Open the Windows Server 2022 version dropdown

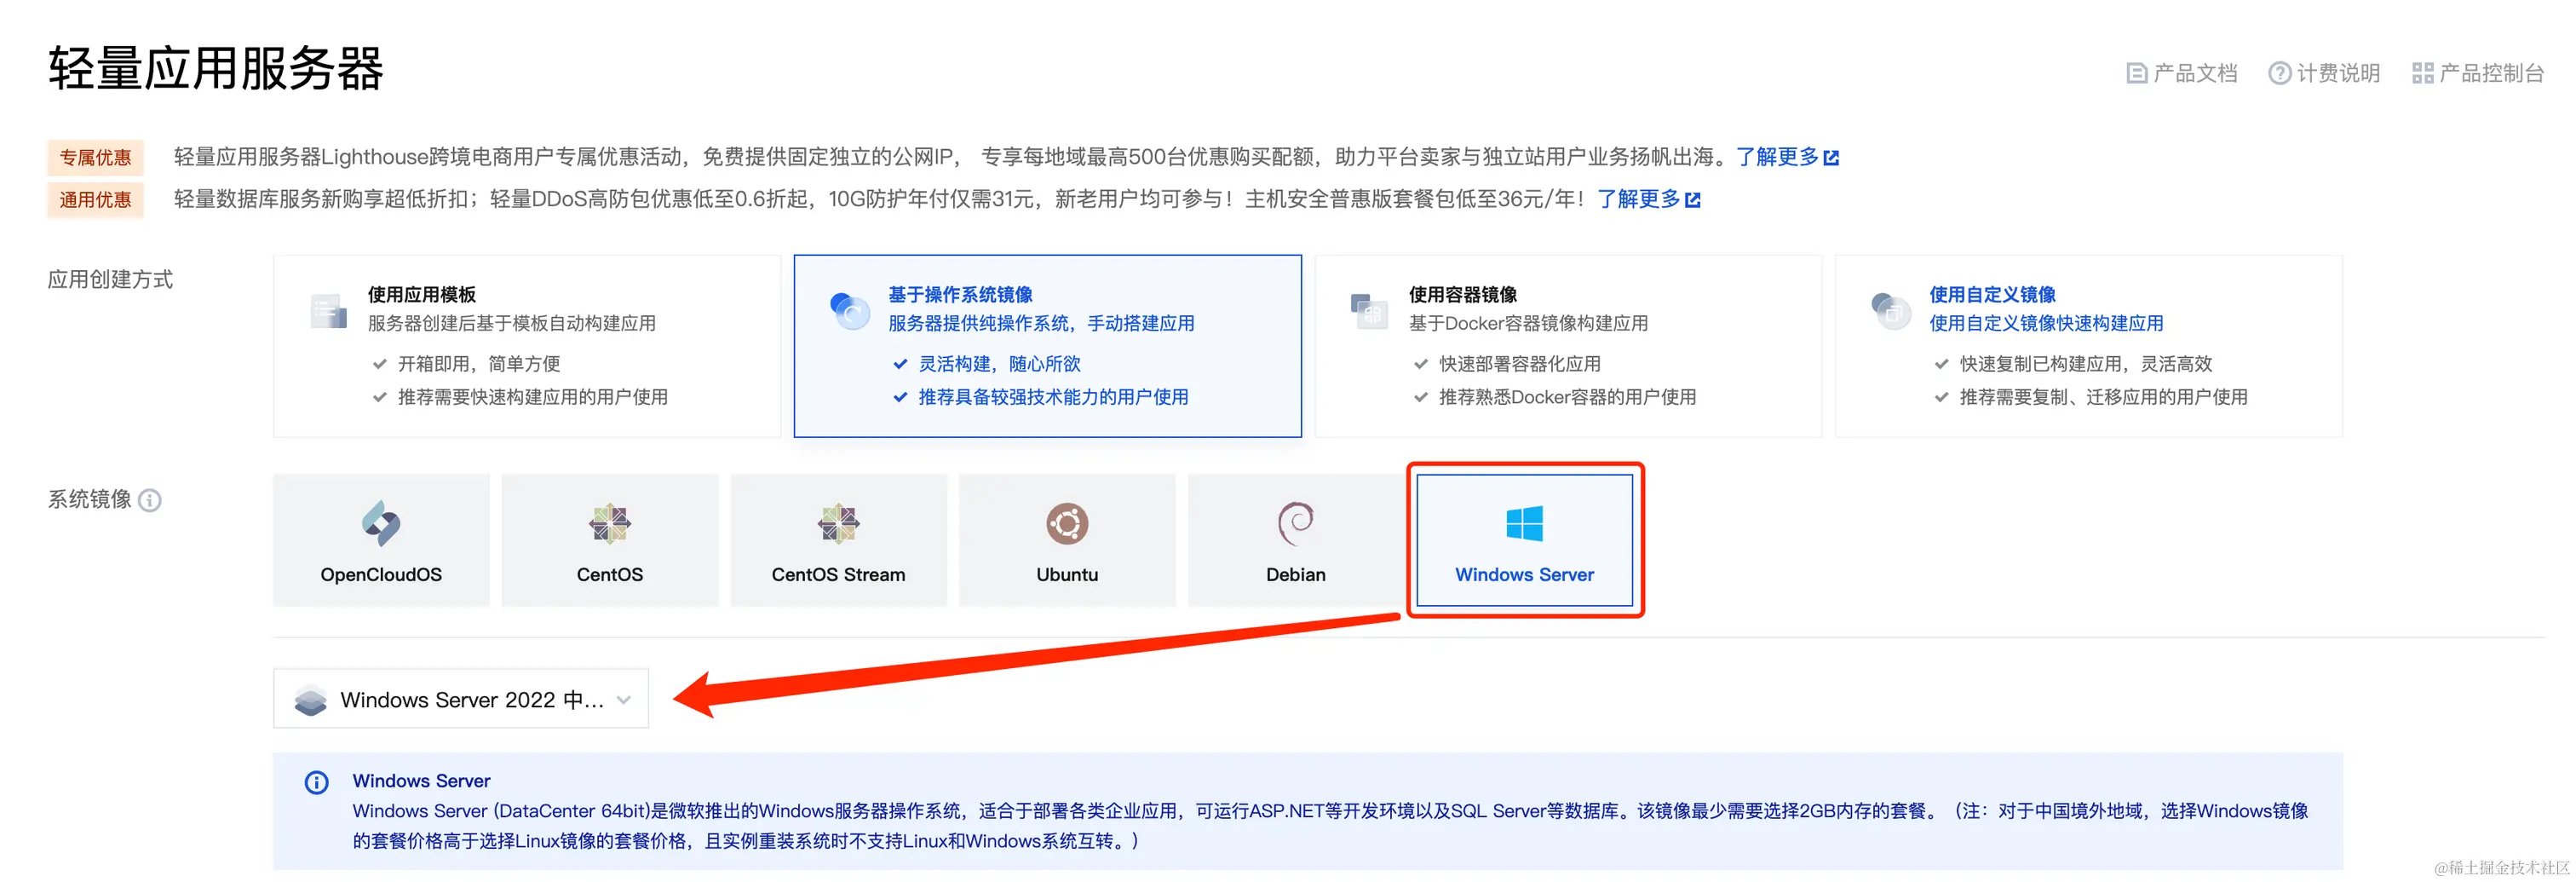pyautogui.click(x=461, y=699)
